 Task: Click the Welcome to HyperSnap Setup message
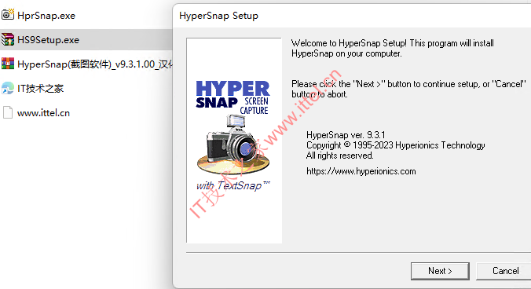393,49
